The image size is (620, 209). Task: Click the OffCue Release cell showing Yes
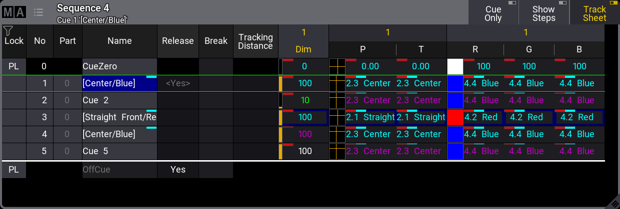177,170
